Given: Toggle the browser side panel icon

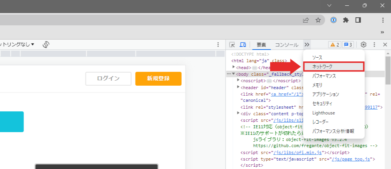Looking at the screenshot, I should [358, 20].
